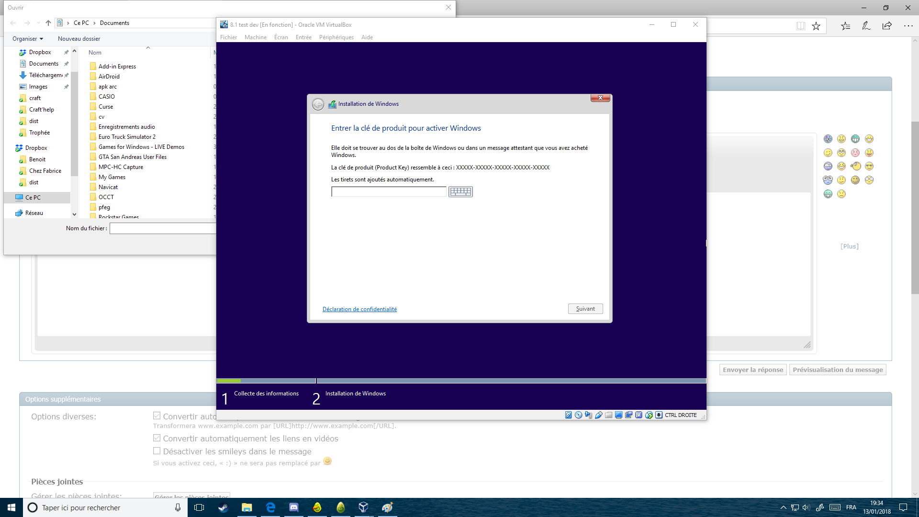The width and height of the screenshot is (919, 517).
Task: Open Steam from the taskbar
Action: [x=223, y=507]
